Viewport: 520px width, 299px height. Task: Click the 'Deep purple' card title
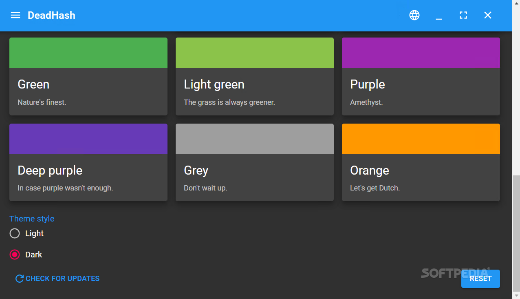pyautogui.click(x=50, y=171)
